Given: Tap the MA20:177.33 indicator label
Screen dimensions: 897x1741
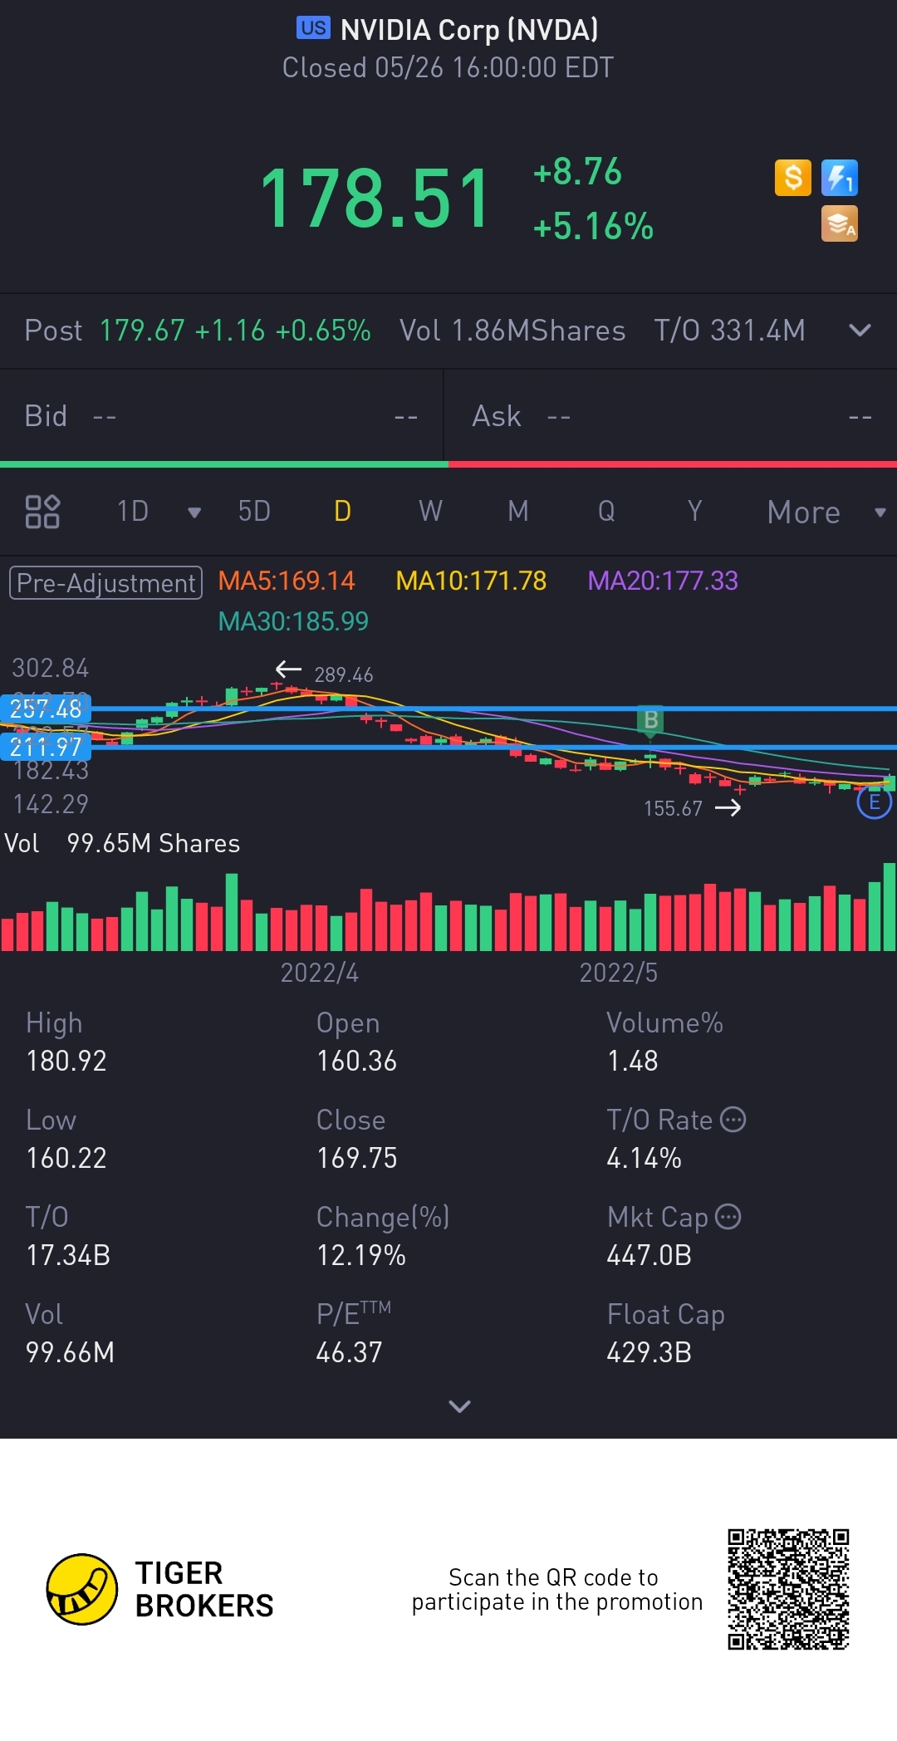Looking at the screenshot, I should [663, 581].
